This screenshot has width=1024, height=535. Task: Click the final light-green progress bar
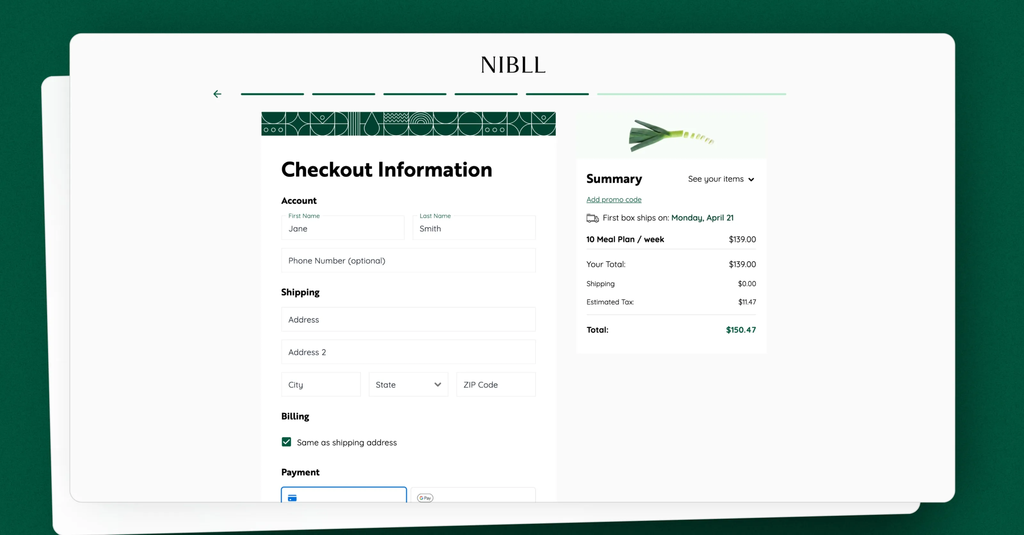pos(691,94)
